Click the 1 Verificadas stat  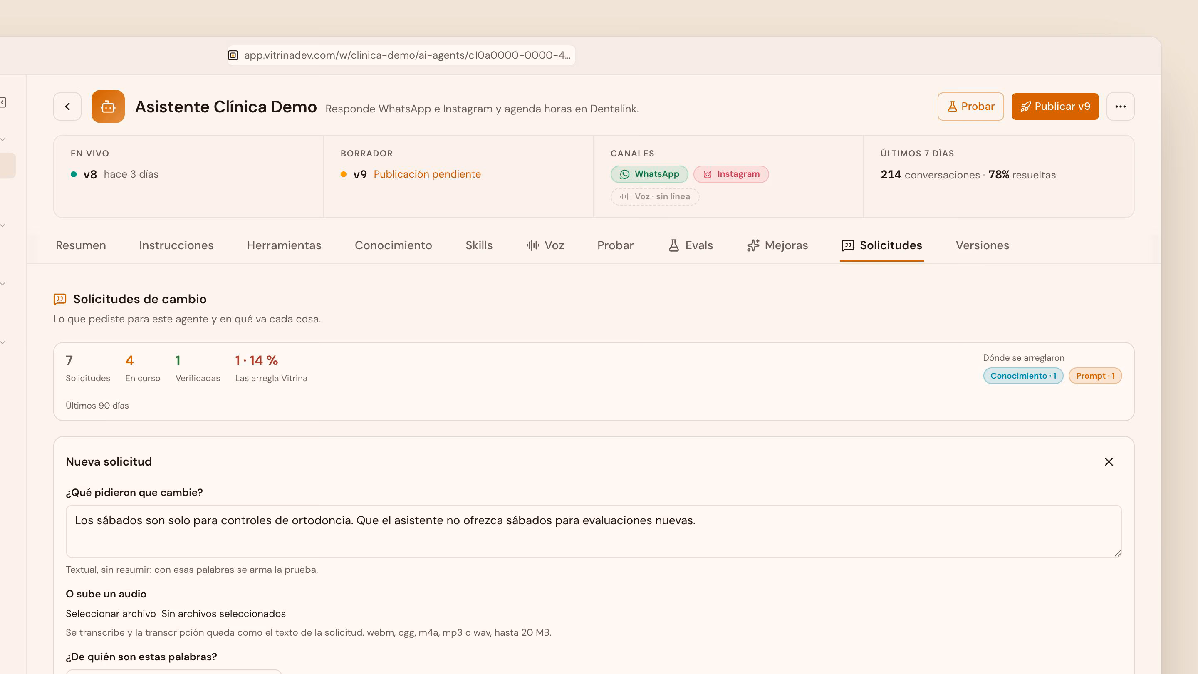tap(198, 368)
